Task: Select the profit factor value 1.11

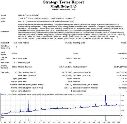Action: 15,63
